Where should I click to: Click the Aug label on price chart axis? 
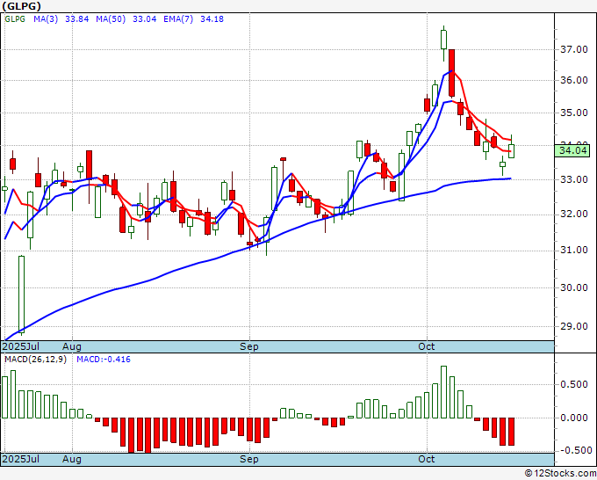pyautogui.click(x=72, y=346)
